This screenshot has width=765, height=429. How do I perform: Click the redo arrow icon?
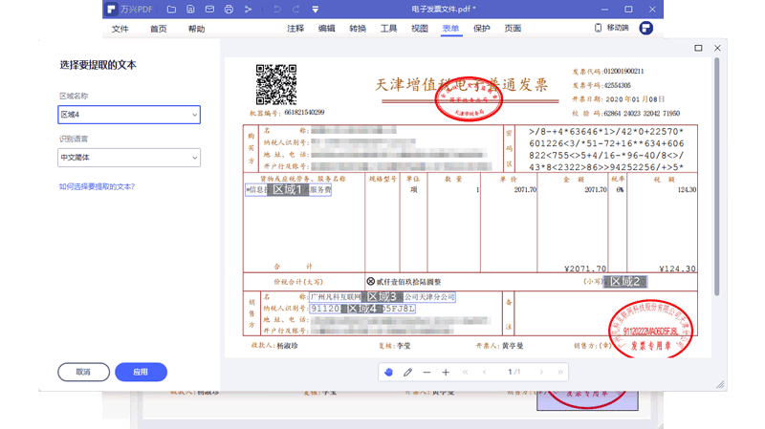296,10
